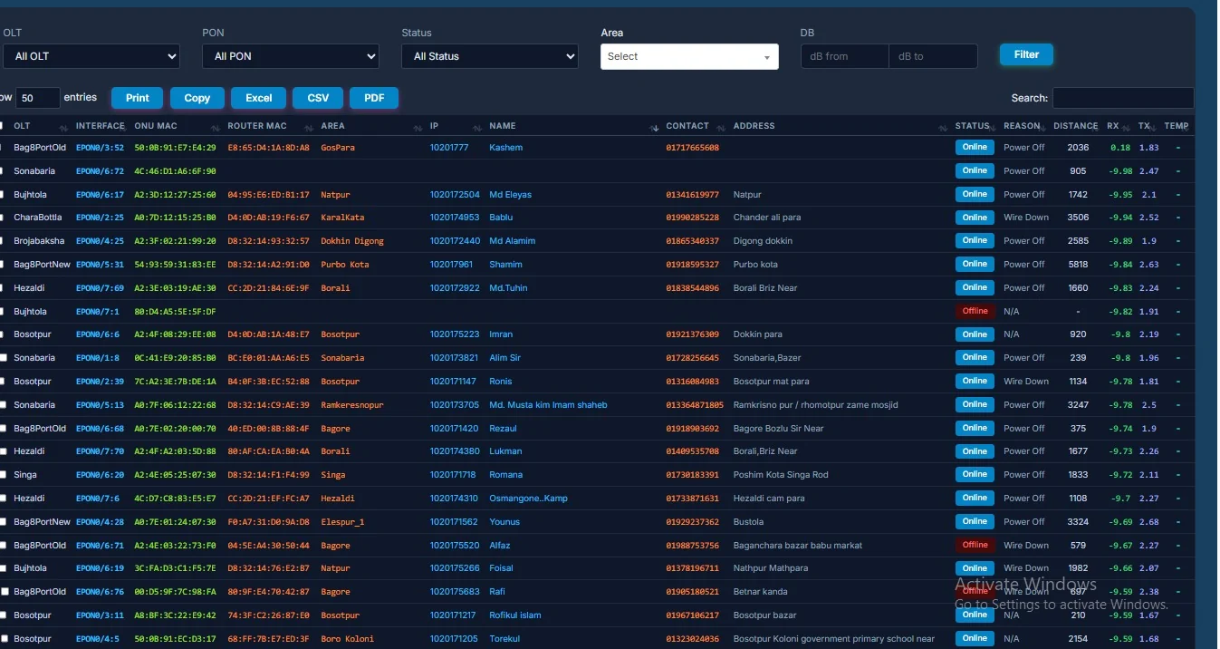Apply filters with the Filter button
This screenshot has height=649, width=1220.
click(x=1026, y=54)
